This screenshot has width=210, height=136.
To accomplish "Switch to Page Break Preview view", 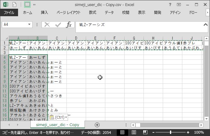I will (145, 132).
